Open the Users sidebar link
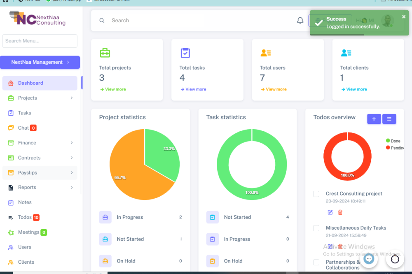This screenshot has width=412, height=274. pyautogui.click(x=40, y=247)
